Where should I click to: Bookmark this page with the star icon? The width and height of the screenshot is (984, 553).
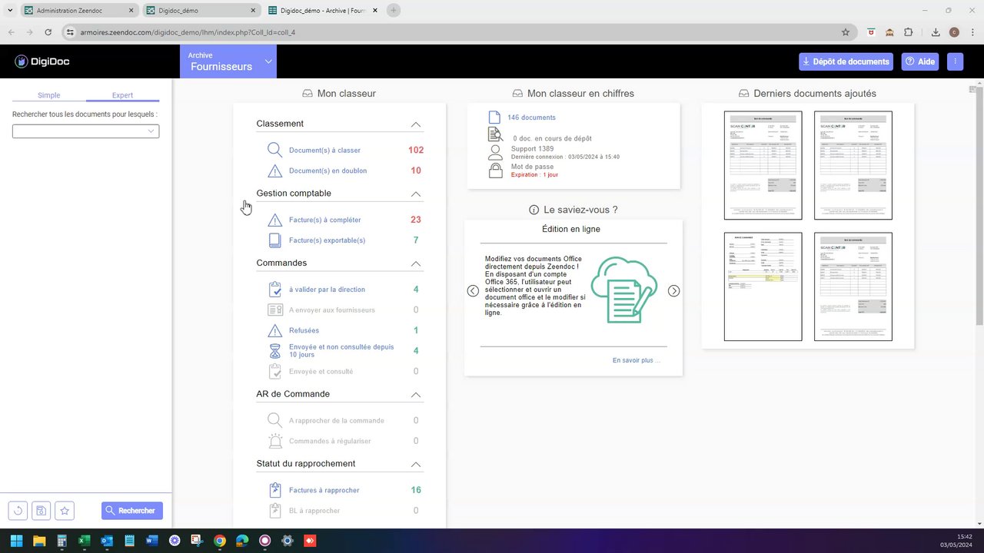click(846, 32)
